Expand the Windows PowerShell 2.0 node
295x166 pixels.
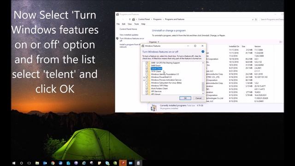coord(144,77)
